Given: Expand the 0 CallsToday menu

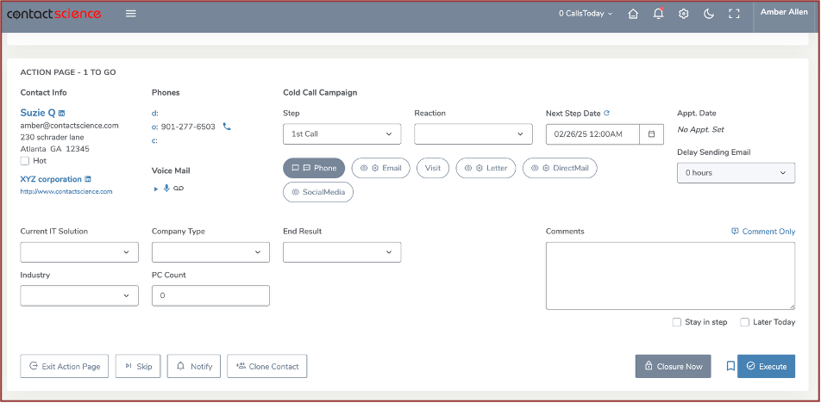Looking at the screenshot, I should tap(586, 14).
